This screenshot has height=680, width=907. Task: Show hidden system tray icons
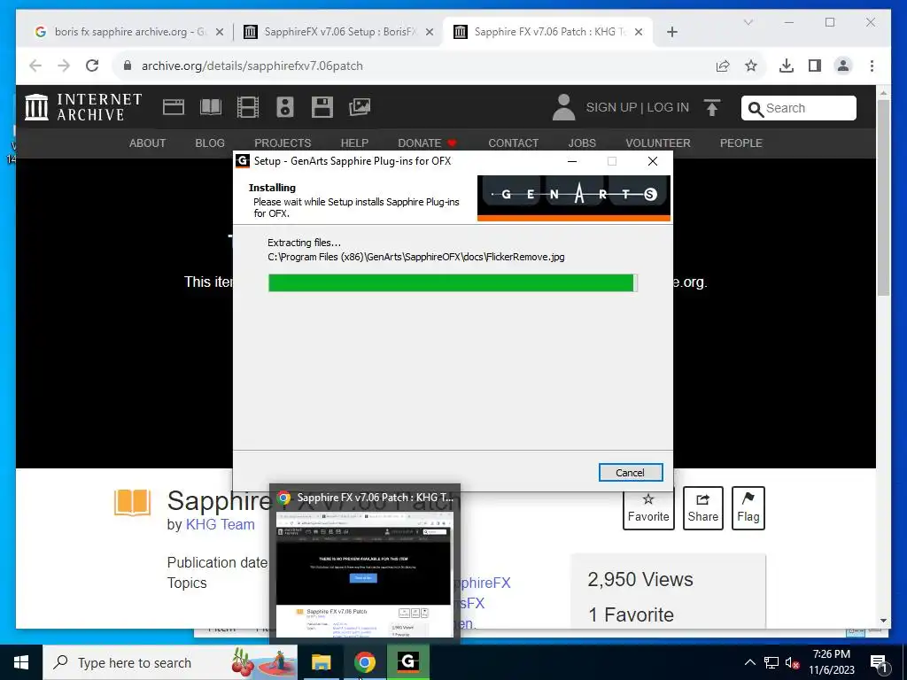point(749,662)
